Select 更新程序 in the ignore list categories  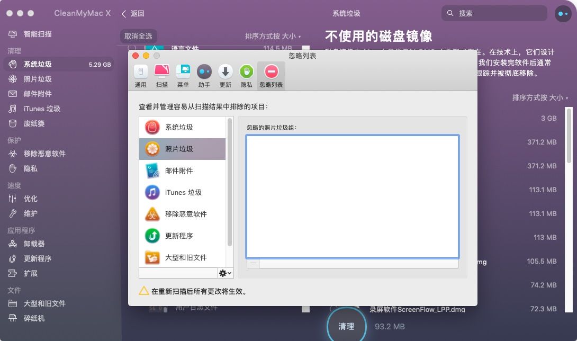182,236
